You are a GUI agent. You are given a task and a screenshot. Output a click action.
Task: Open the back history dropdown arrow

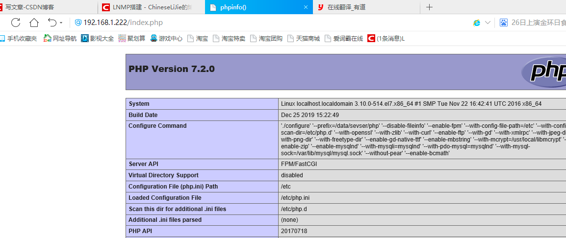(61, 23)
